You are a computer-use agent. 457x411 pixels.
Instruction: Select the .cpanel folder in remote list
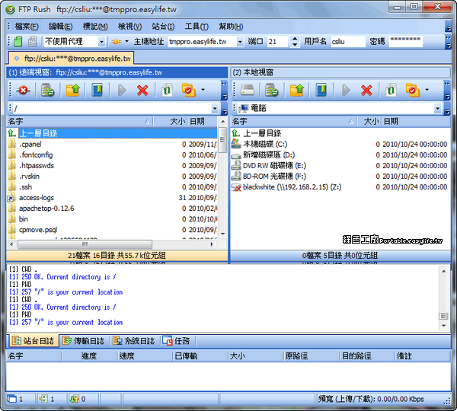point(112,144)
